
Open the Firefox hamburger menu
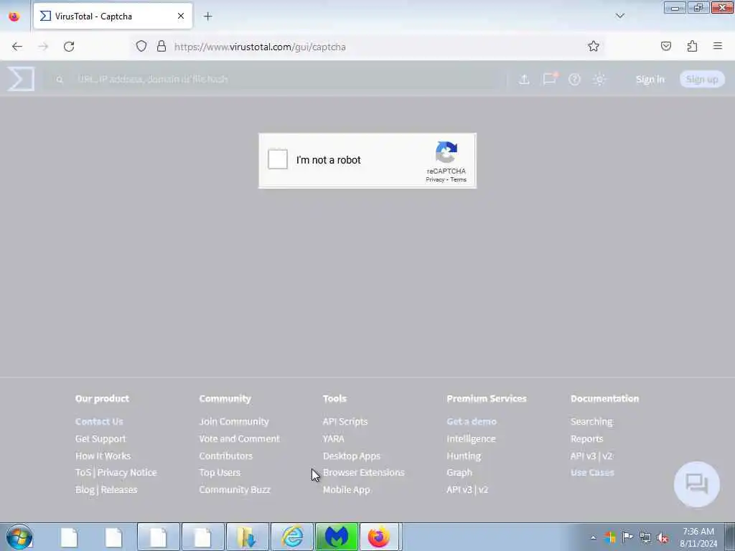click(718, 46)
